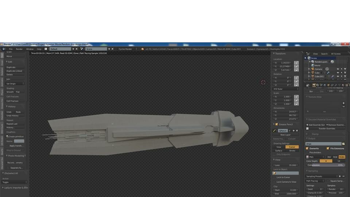The image size is (350, 197).
Task: Toggle Cube visibility eye in outliner
Action: (338, 73)
